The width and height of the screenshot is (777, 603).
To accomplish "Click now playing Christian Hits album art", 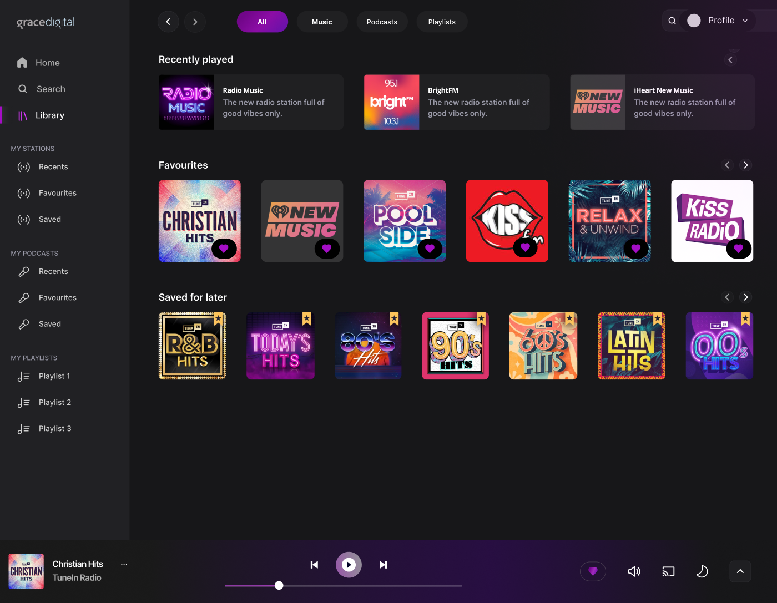I will 26,571.
